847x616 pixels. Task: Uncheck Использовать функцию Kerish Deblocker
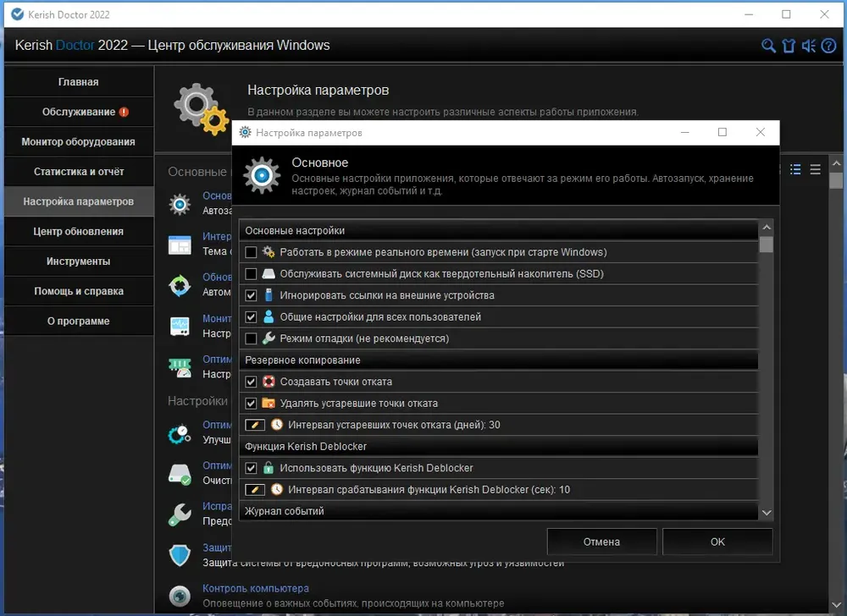(251, 468)
